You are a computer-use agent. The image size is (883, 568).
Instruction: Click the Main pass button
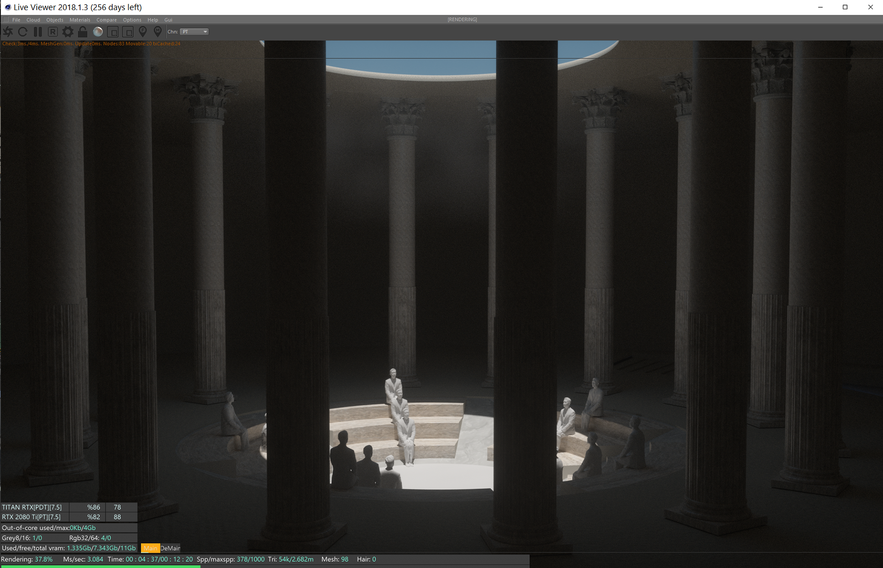point(150,548)
